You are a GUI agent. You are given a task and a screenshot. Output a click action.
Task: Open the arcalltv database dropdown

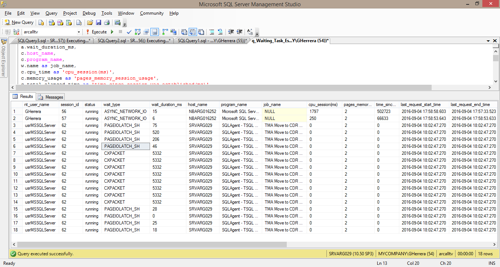(78, 32)
